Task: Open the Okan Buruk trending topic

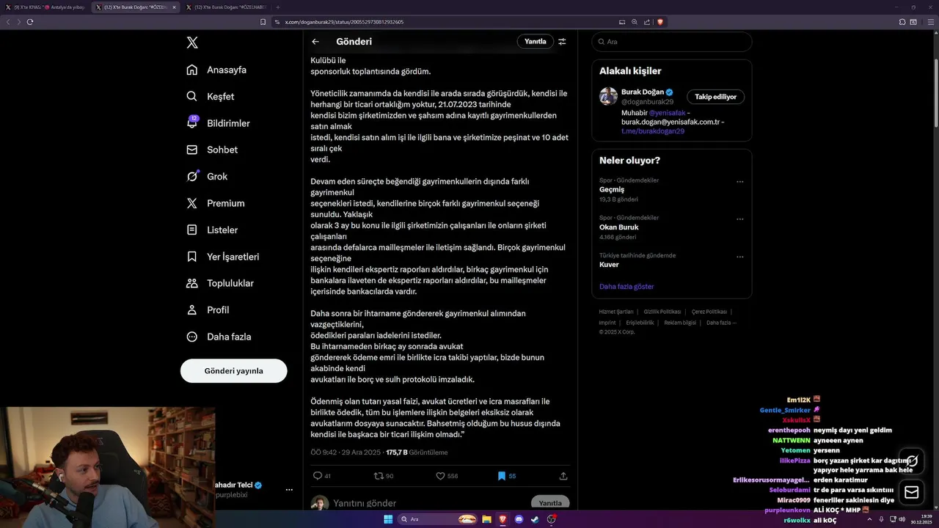Action: [x=618, y=227]
